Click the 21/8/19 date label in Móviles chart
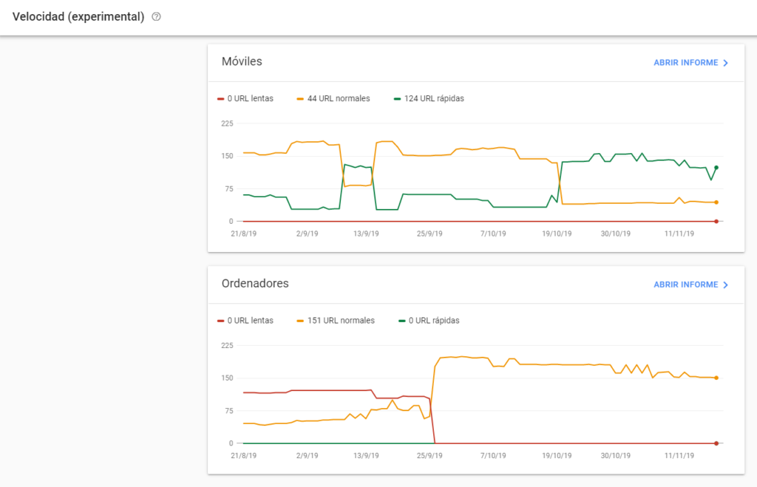Image resolution: width=757 pixels, height=487 pixels. point(244,234)
